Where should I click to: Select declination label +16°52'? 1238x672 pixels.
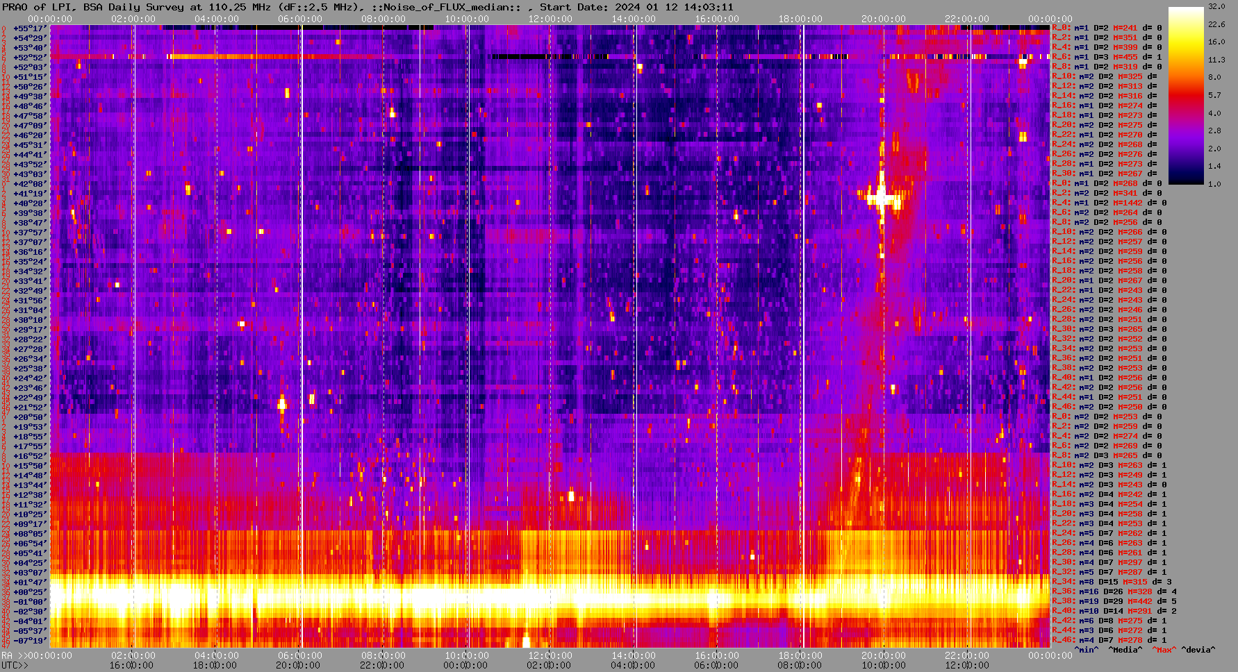30,456
